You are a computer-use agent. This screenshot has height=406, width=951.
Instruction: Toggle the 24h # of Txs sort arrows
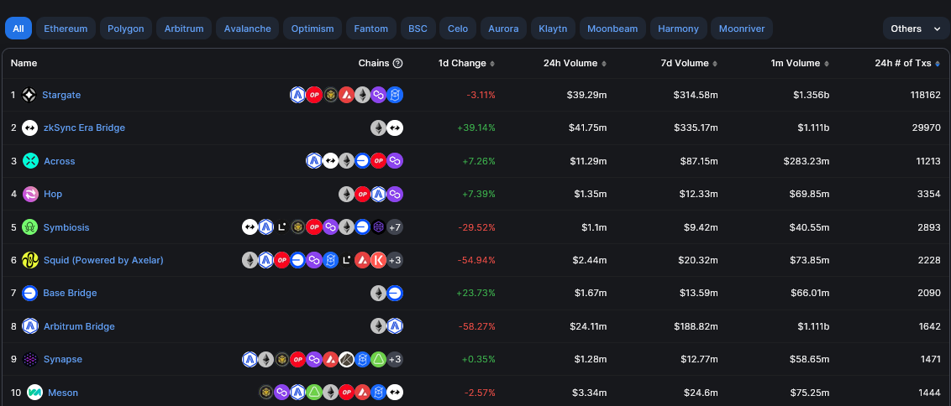pyautogui.click(x=938, y=64)
